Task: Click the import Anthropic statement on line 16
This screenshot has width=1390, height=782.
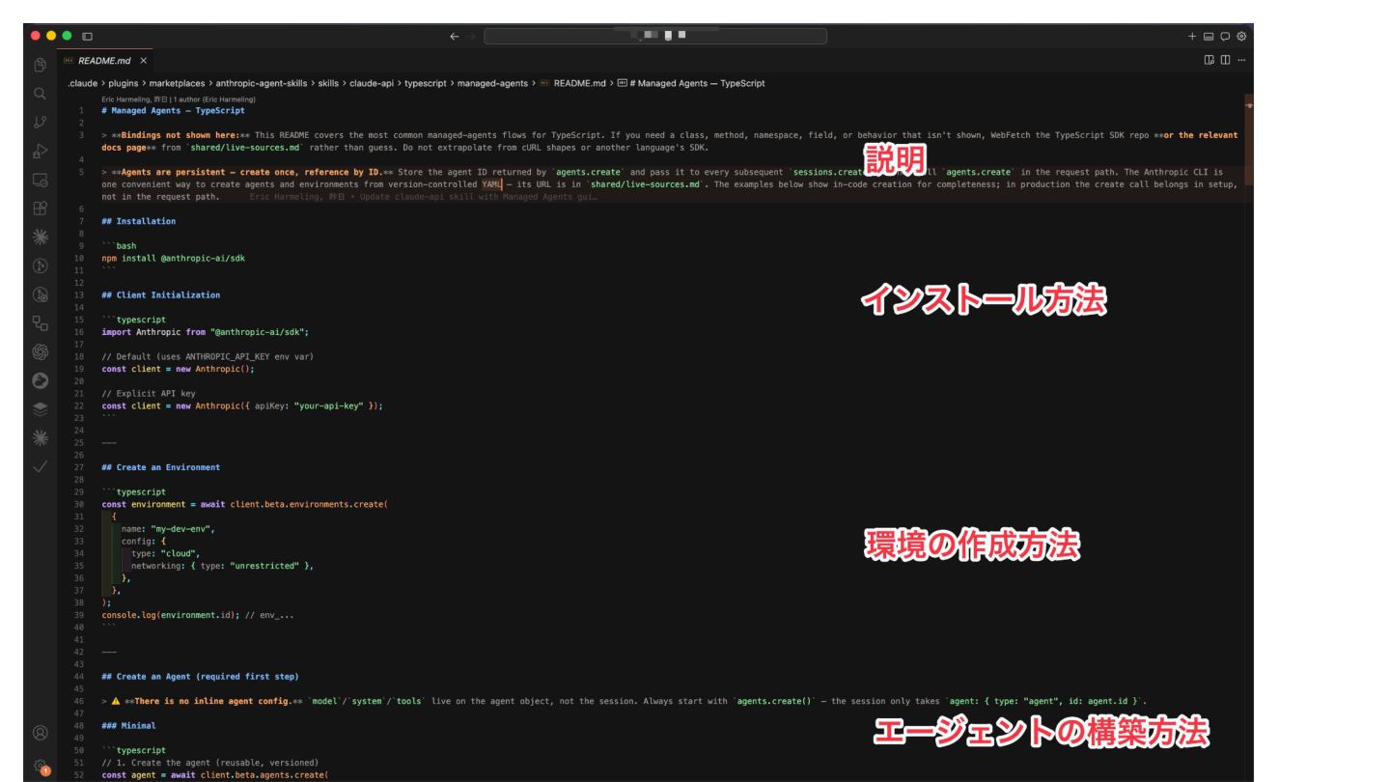Action: click(x=205, y=332)
